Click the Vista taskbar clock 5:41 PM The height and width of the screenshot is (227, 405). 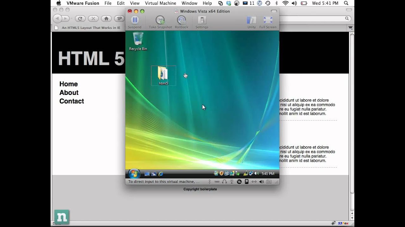[268, 174]
